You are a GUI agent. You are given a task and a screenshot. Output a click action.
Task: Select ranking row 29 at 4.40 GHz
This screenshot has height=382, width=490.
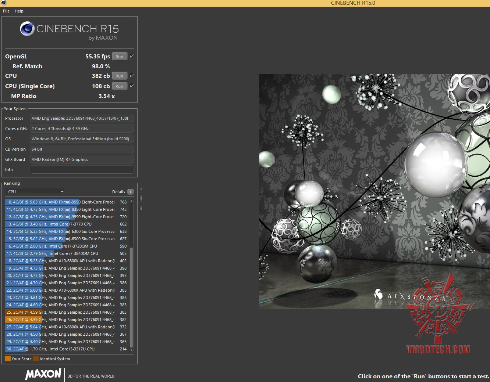[67, 342]
